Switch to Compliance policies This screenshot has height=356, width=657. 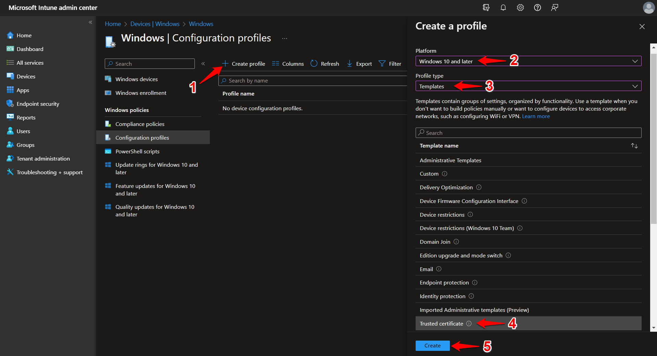point(140,124)
